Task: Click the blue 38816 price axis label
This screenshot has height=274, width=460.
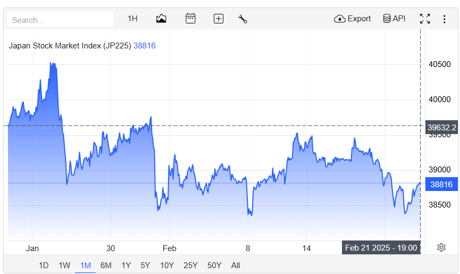Action: coord(441,184)
